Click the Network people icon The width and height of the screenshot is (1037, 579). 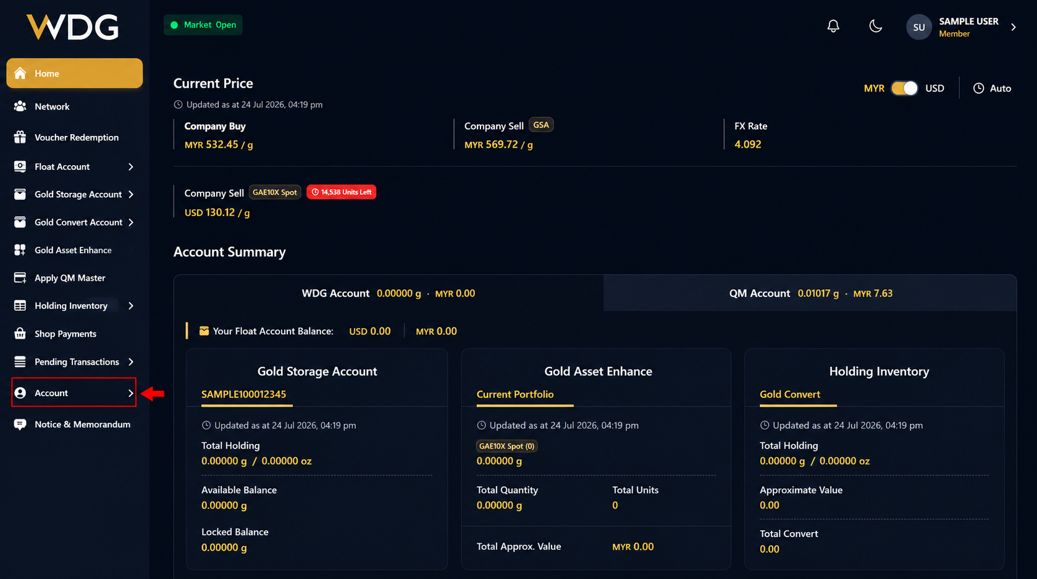click(20, 106)
